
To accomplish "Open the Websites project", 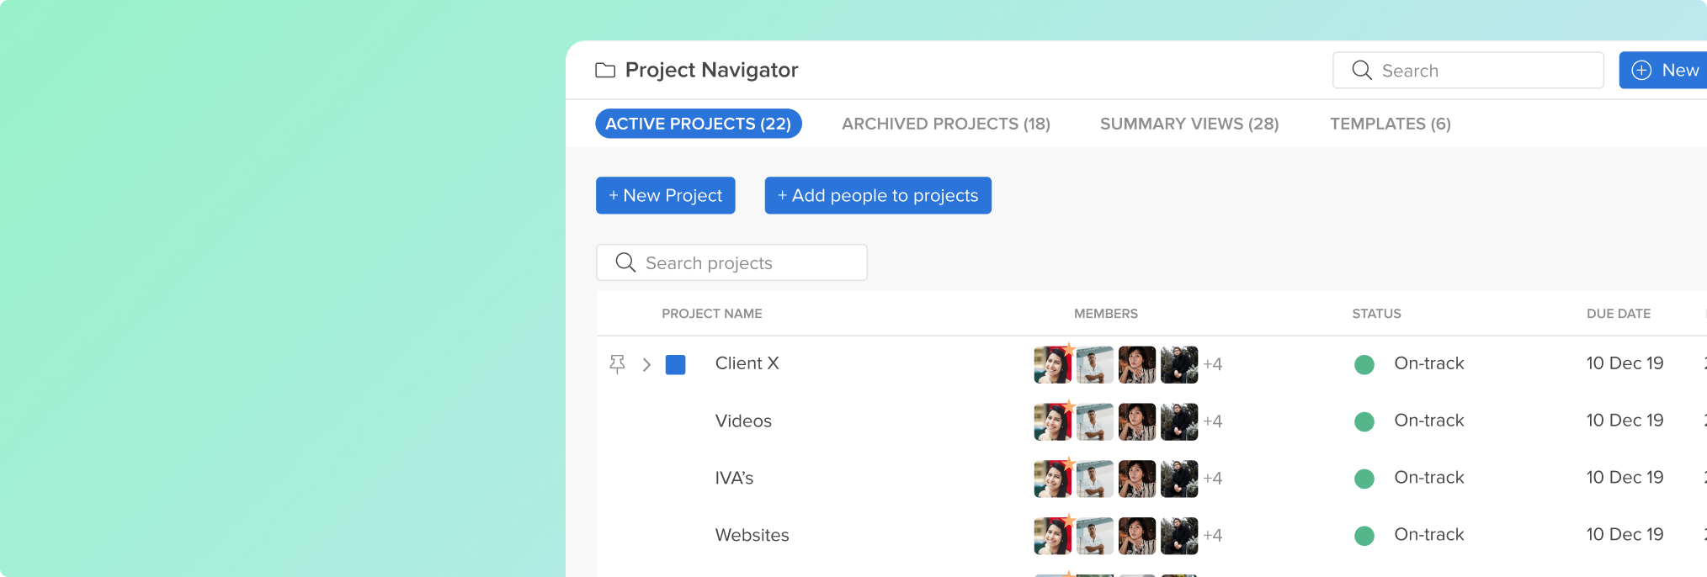I will (x=752, y=535).
